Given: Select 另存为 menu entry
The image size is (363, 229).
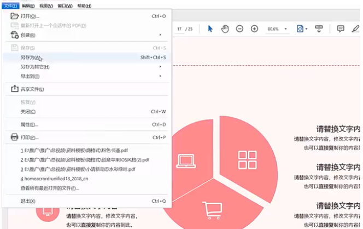Looking at the screenshot, I should pos(87,58).
